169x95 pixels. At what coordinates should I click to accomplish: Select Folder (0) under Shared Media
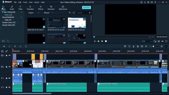(8, 20)
